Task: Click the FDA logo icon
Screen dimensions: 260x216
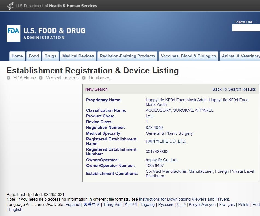Action: tap(13, 33)
